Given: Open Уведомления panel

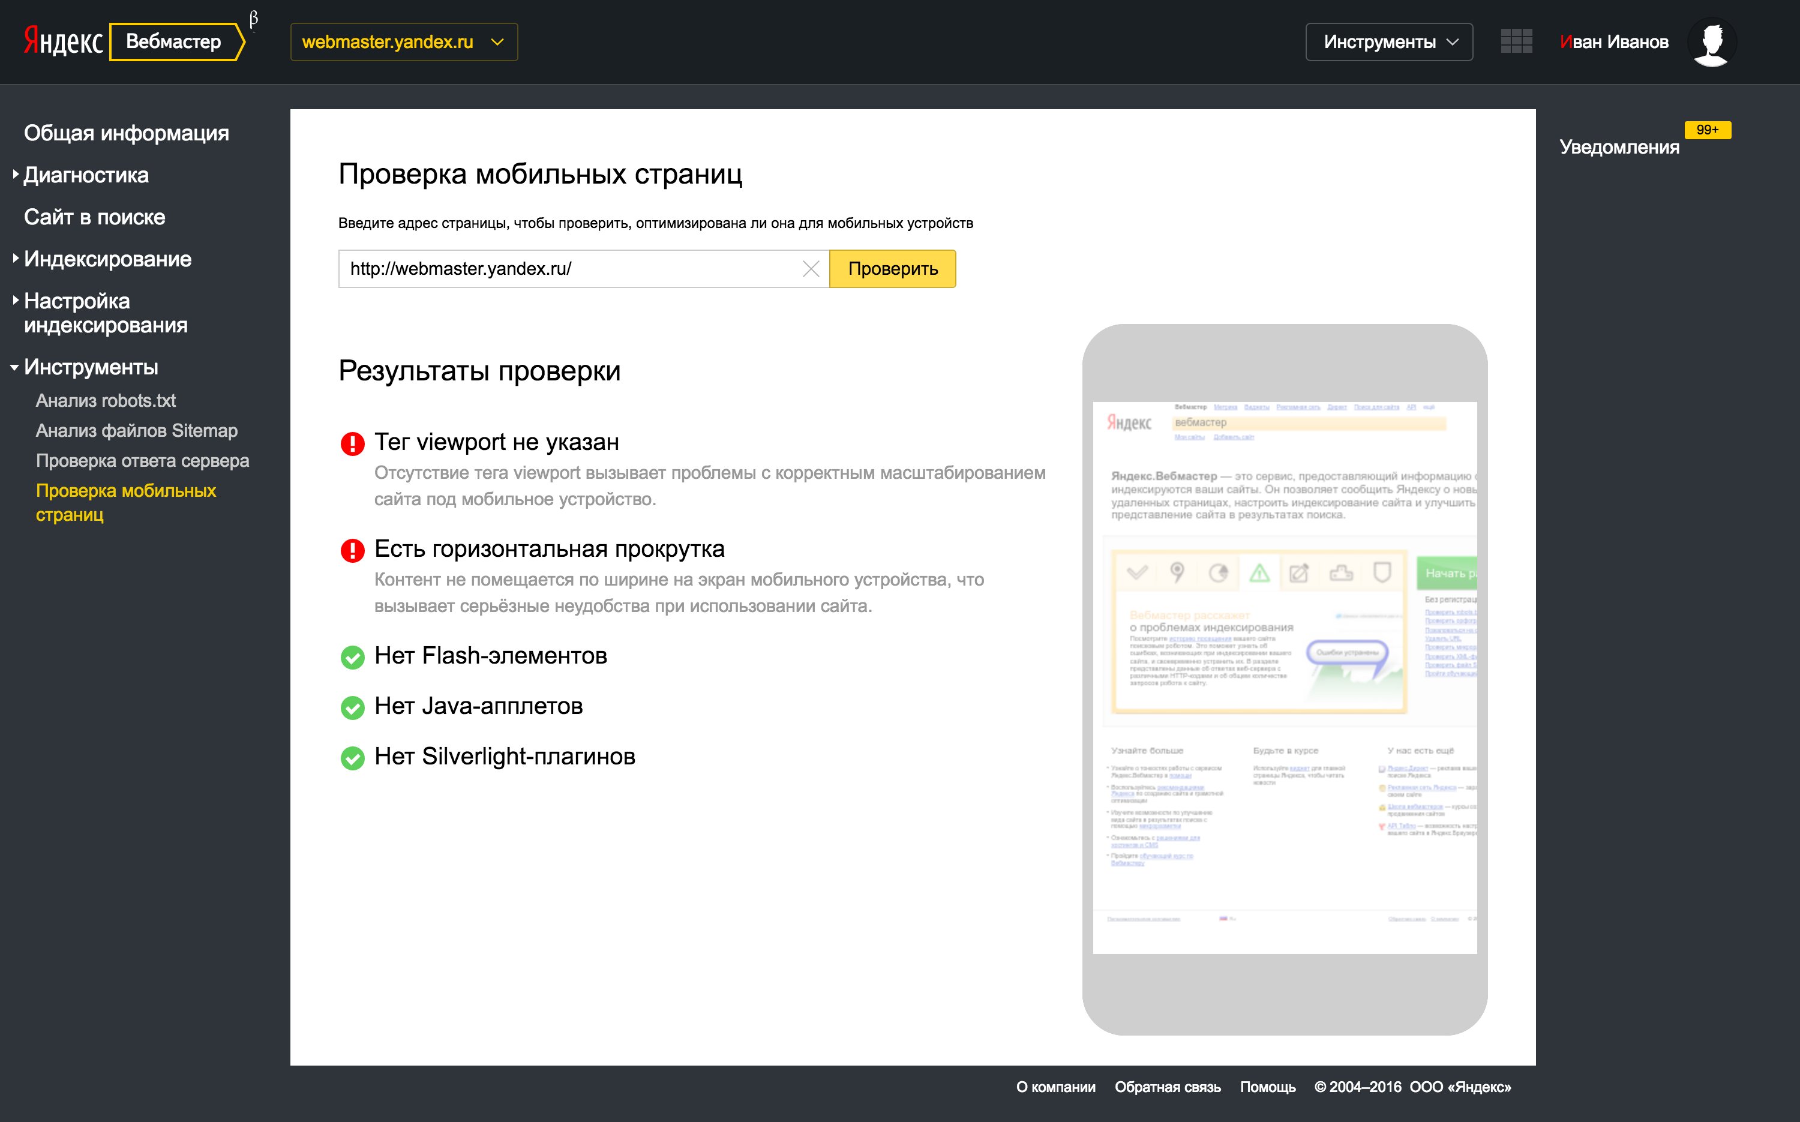Looking at the screenshot, I should (x=1619, y=147).
